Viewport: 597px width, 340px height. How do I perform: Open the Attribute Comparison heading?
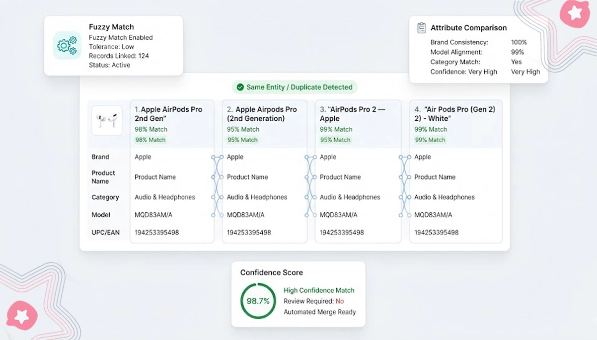click(468, 28)
